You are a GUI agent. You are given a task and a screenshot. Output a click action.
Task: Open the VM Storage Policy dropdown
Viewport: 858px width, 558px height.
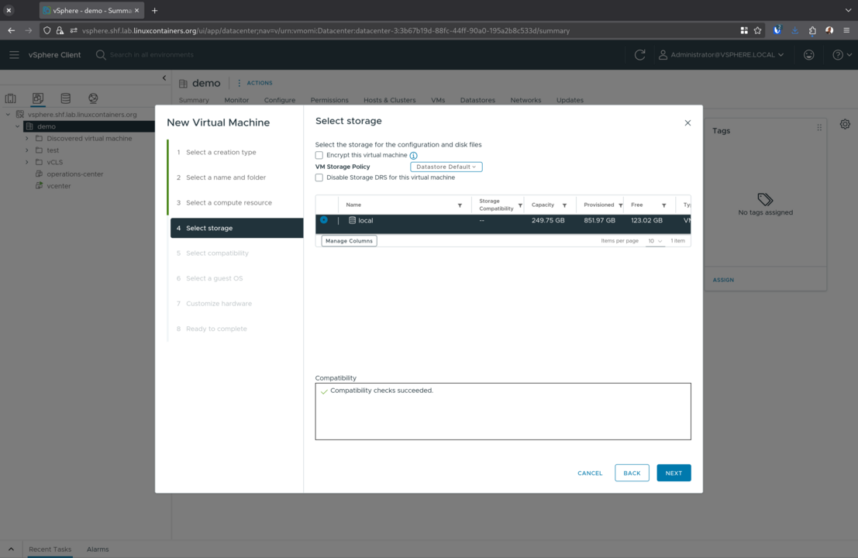[x=446, y=167]
